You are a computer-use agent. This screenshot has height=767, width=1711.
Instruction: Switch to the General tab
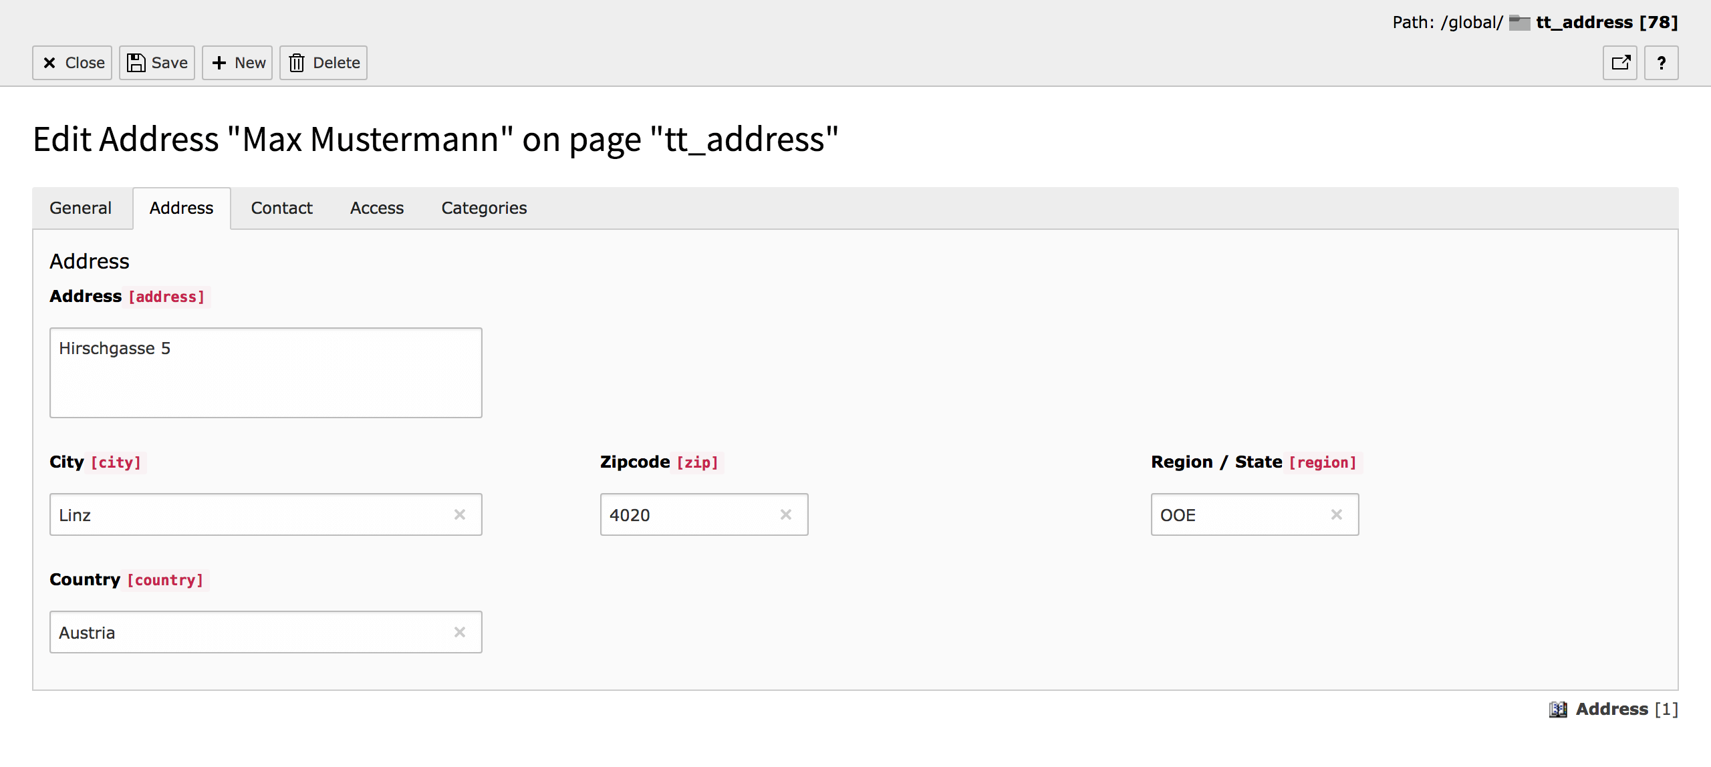click(x=81, y=208)
